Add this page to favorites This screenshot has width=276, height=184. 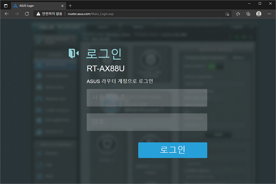tap(227, 14)
